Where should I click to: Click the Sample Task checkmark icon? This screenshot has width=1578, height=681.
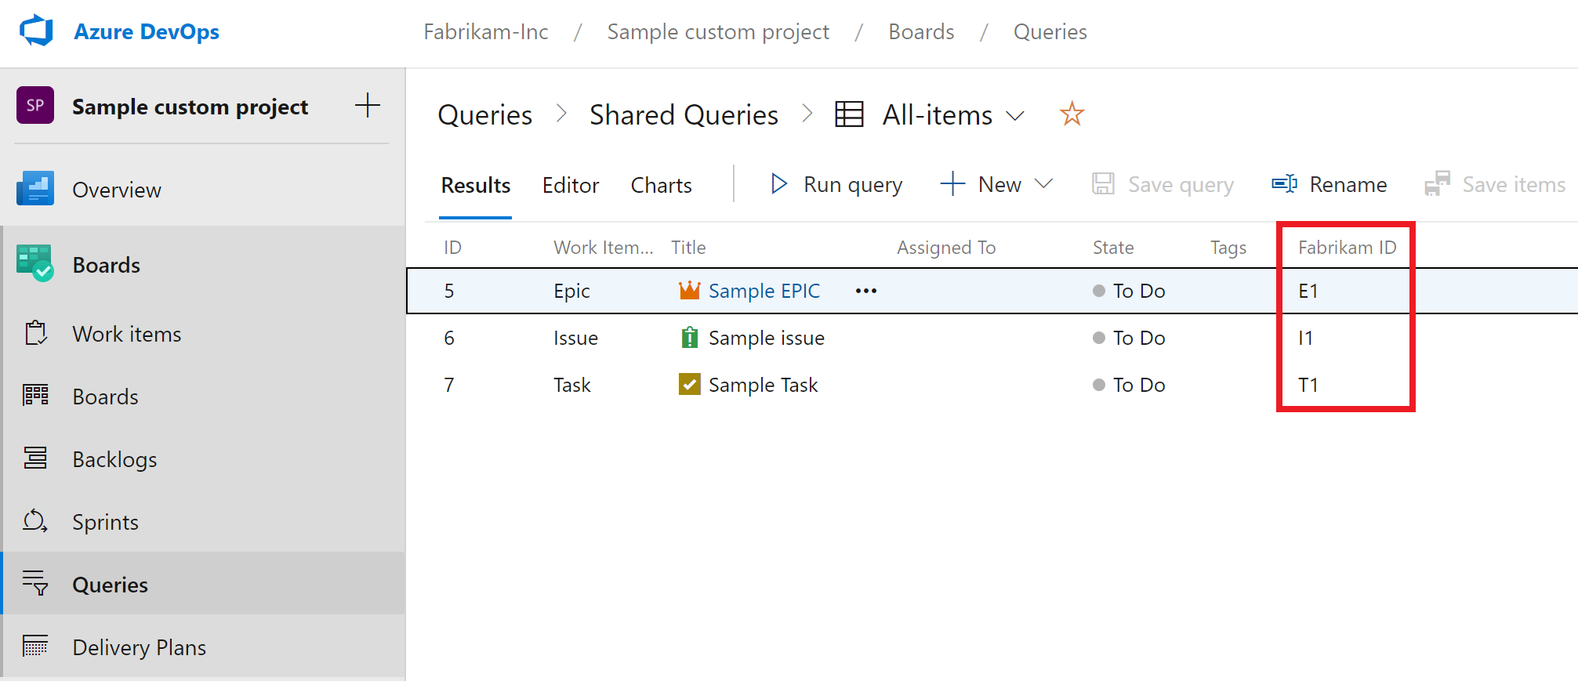(689, 385)
